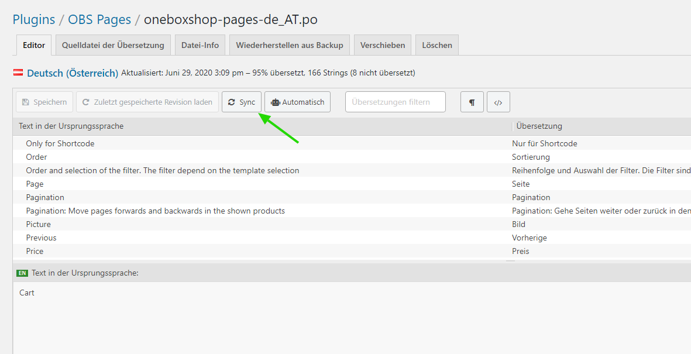Toggle invisible characters with pilcrow icon
This screenshot has height=354, width=691.
[x=472, y=102]
